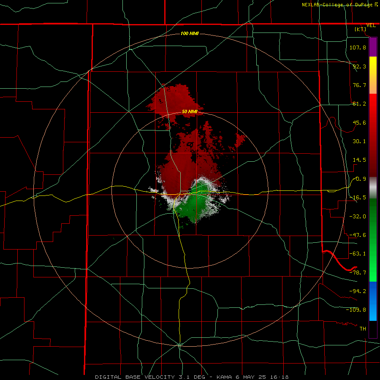Click the -109.8 velocity scale value
Image resolution: width=380 pixels, height=380 pixels.
pos(356,310)
